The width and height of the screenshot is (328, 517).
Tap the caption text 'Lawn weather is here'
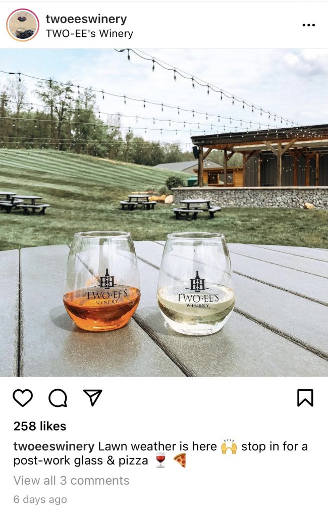[157, 446]
